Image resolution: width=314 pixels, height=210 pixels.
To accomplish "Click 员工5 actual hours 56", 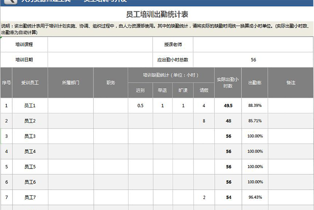I will pyautogui.click(x=229, y=167).
